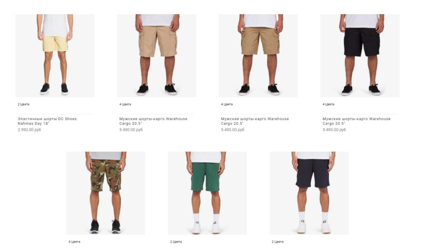Click '2 Цвета' under the green shorts
The width and height of the screenshot is (432, 248).
[x=176, y=242]
